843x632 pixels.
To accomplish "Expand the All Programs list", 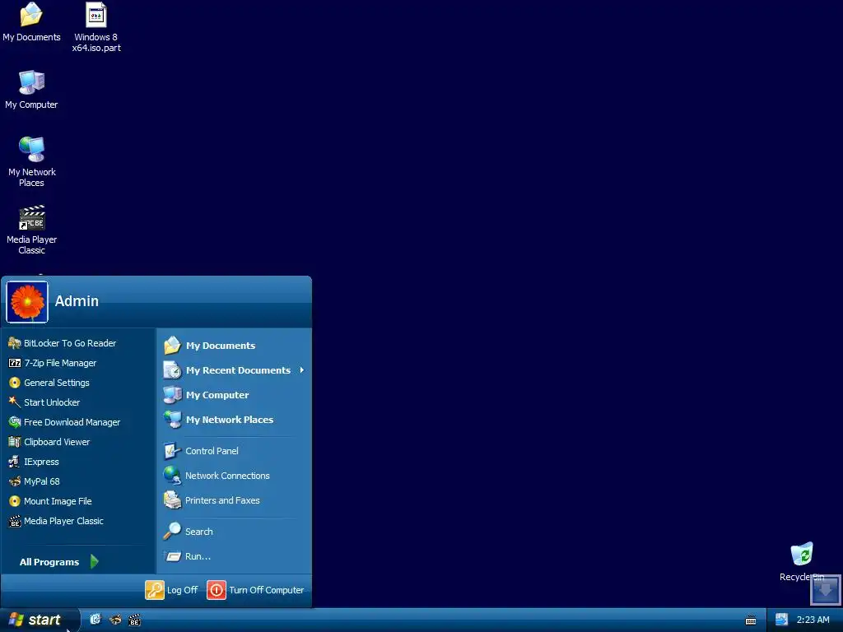I will pyautogui.click(x=59, y=562).
